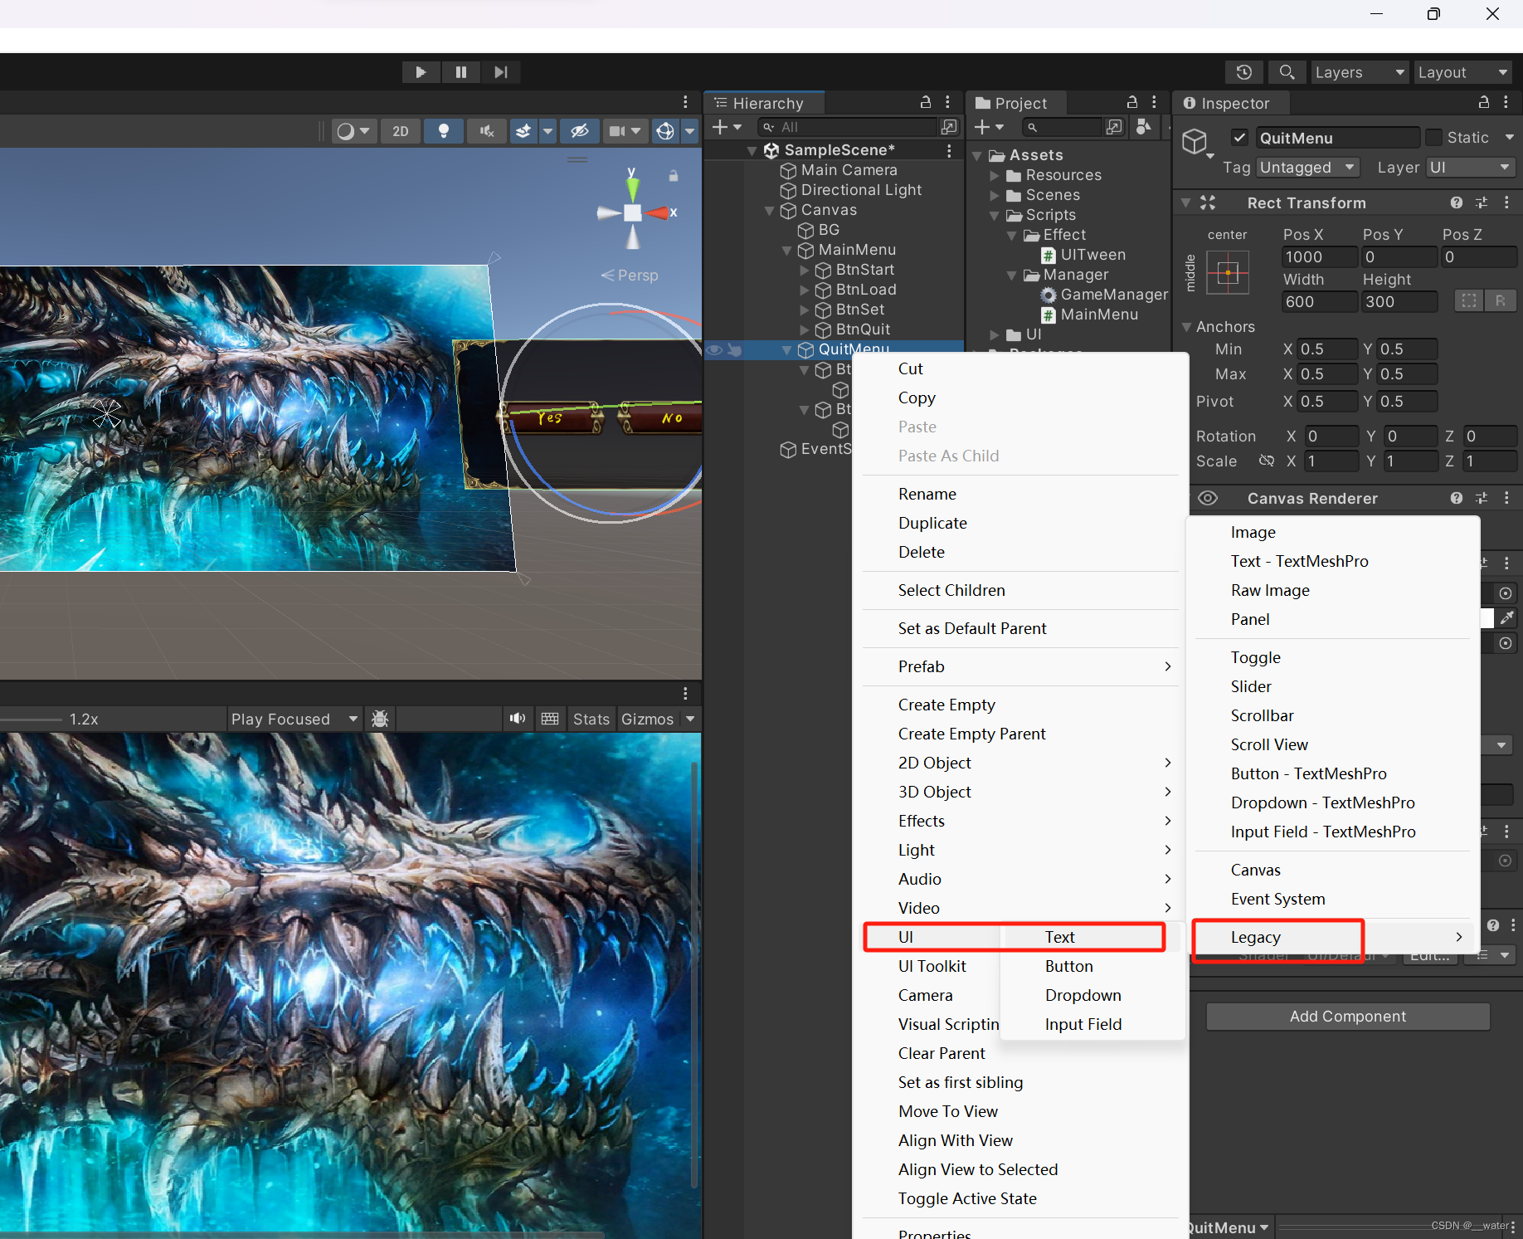Lock the Inspector panel
Viewport: 1523px width, 1239px height.
[1484, 102]
